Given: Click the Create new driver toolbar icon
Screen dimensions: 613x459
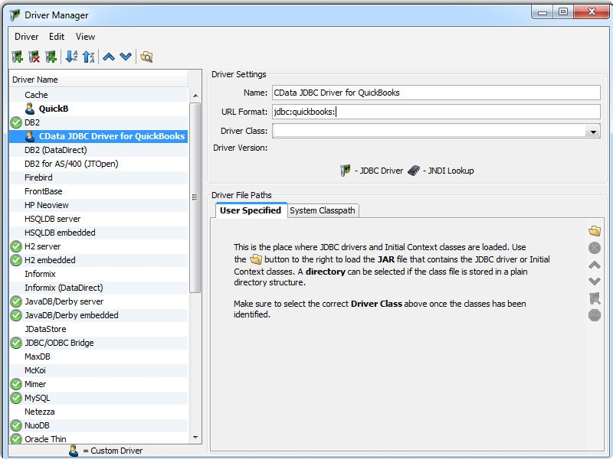Looking at the screenshot, I should click(17, 57).
